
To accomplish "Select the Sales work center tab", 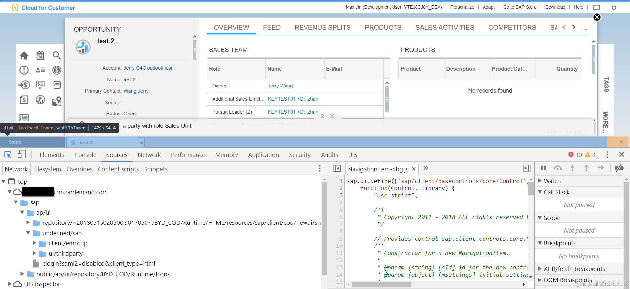I will click(x=15, y=142).
